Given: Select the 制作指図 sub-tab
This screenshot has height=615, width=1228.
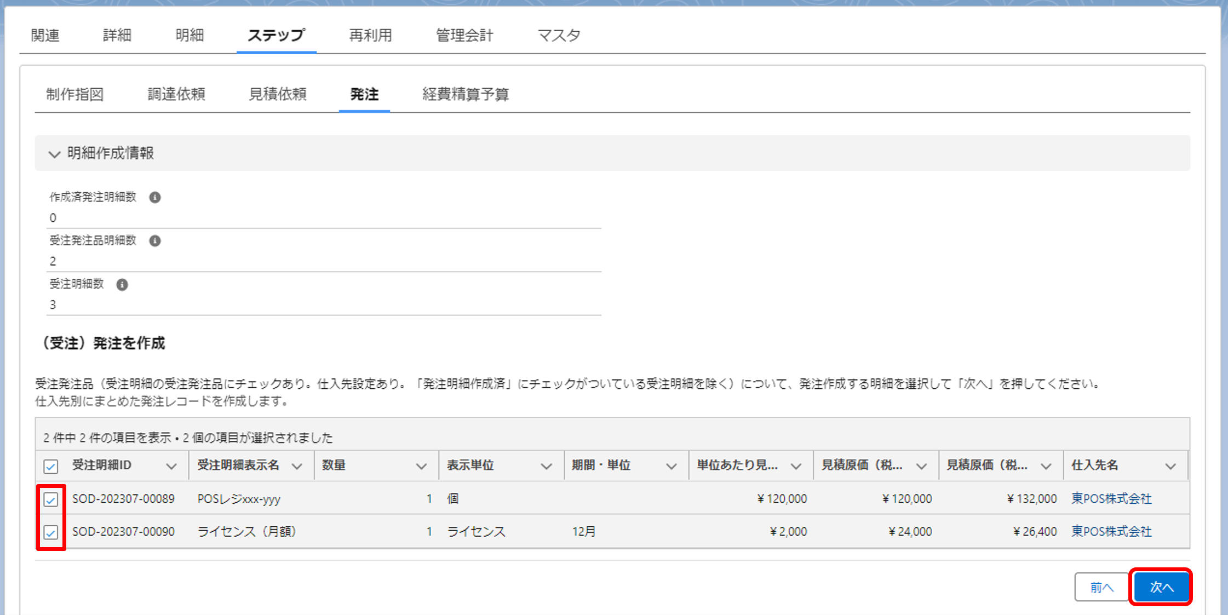Looking at the screenshot, I should (75, 94).
